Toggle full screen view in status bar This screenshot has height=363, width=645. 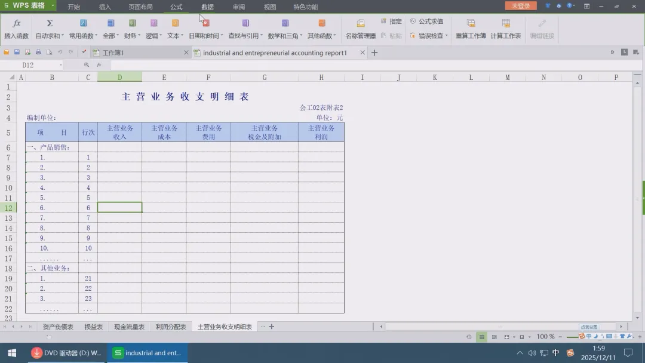(x=506, y=337)
